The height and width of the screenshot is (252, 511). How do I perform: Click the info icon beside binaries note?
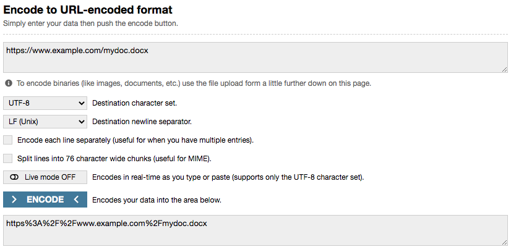(9, 83)
